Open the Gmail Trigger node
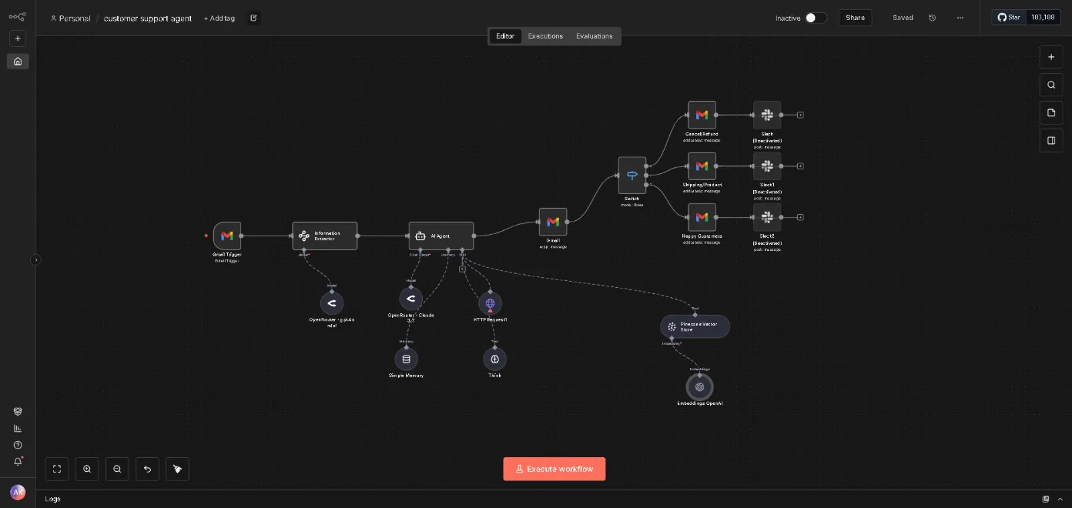This screenshot has height=508, width=1072. pyautogui.click(x=227, y=236)
